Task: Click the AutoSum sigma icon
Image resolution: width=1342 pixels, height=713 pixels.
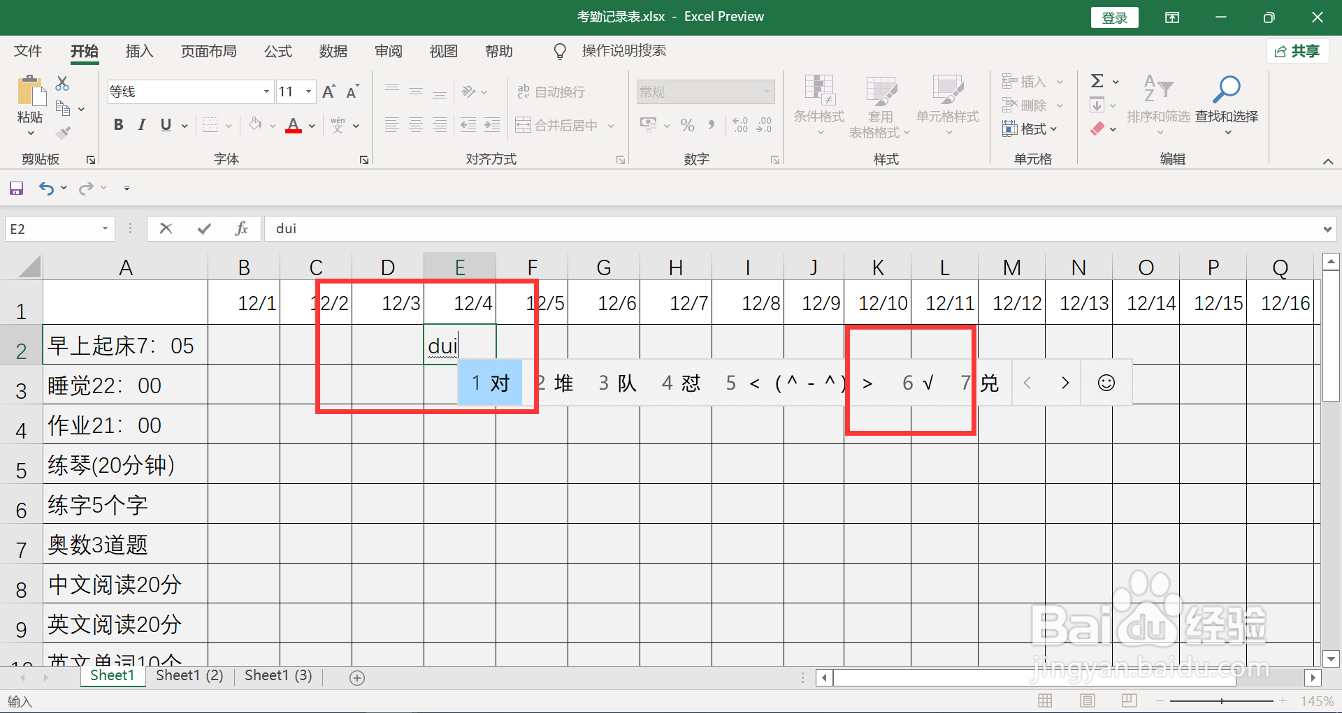Action: 1097,81
